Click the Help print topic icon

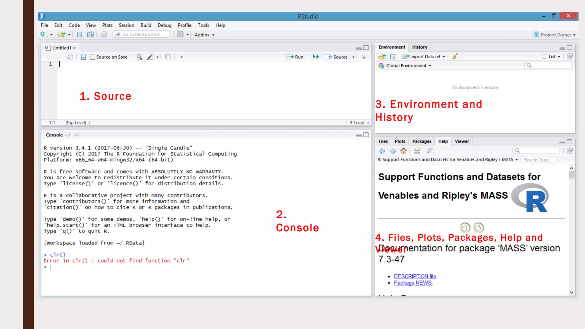(x=417, y=151)
